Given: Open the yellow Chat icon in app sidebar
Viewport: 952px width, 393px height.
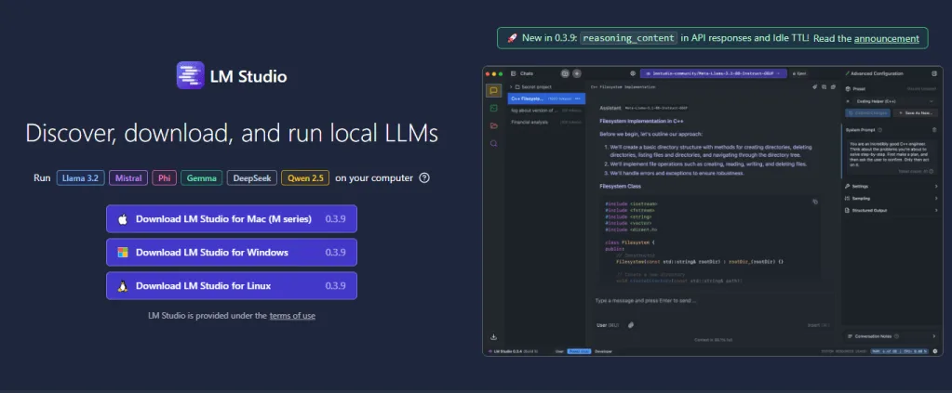Looking at the screenshot, I should tap(493, 90).
